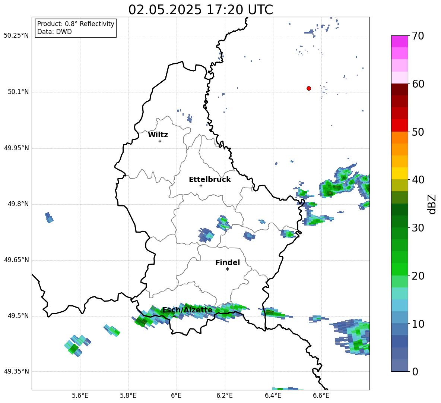The width and height of the screenshot is (441, 403).
Task: Click the 49.65°N latitude label
Action: point(16,260)
